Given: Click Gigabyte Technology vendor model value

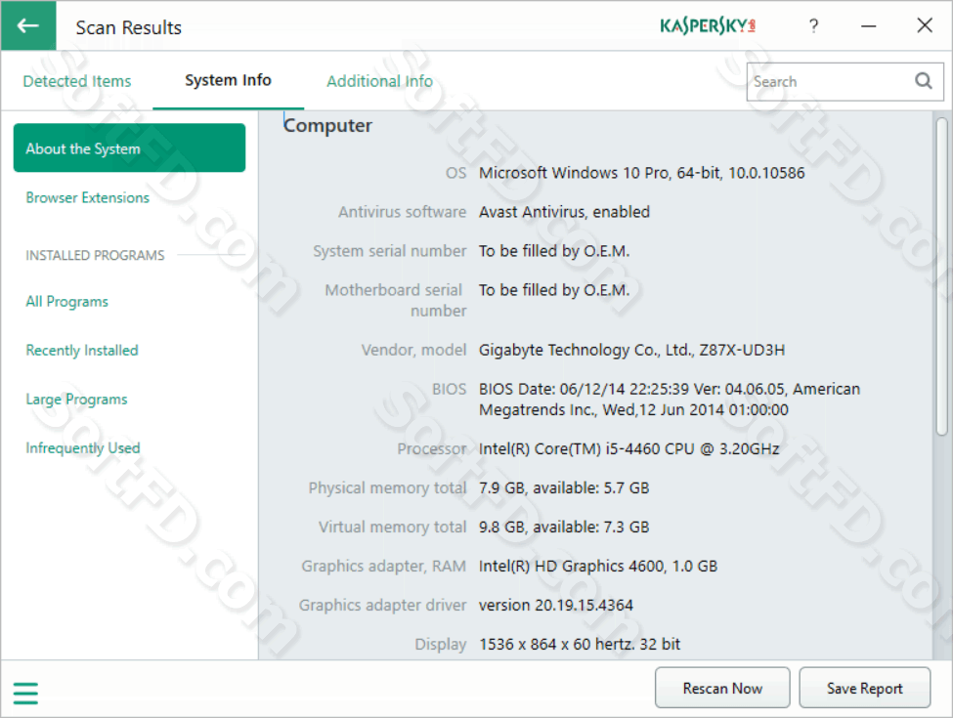Looking at the screenshot, I should pyautogui.click(x=631, y=351).
